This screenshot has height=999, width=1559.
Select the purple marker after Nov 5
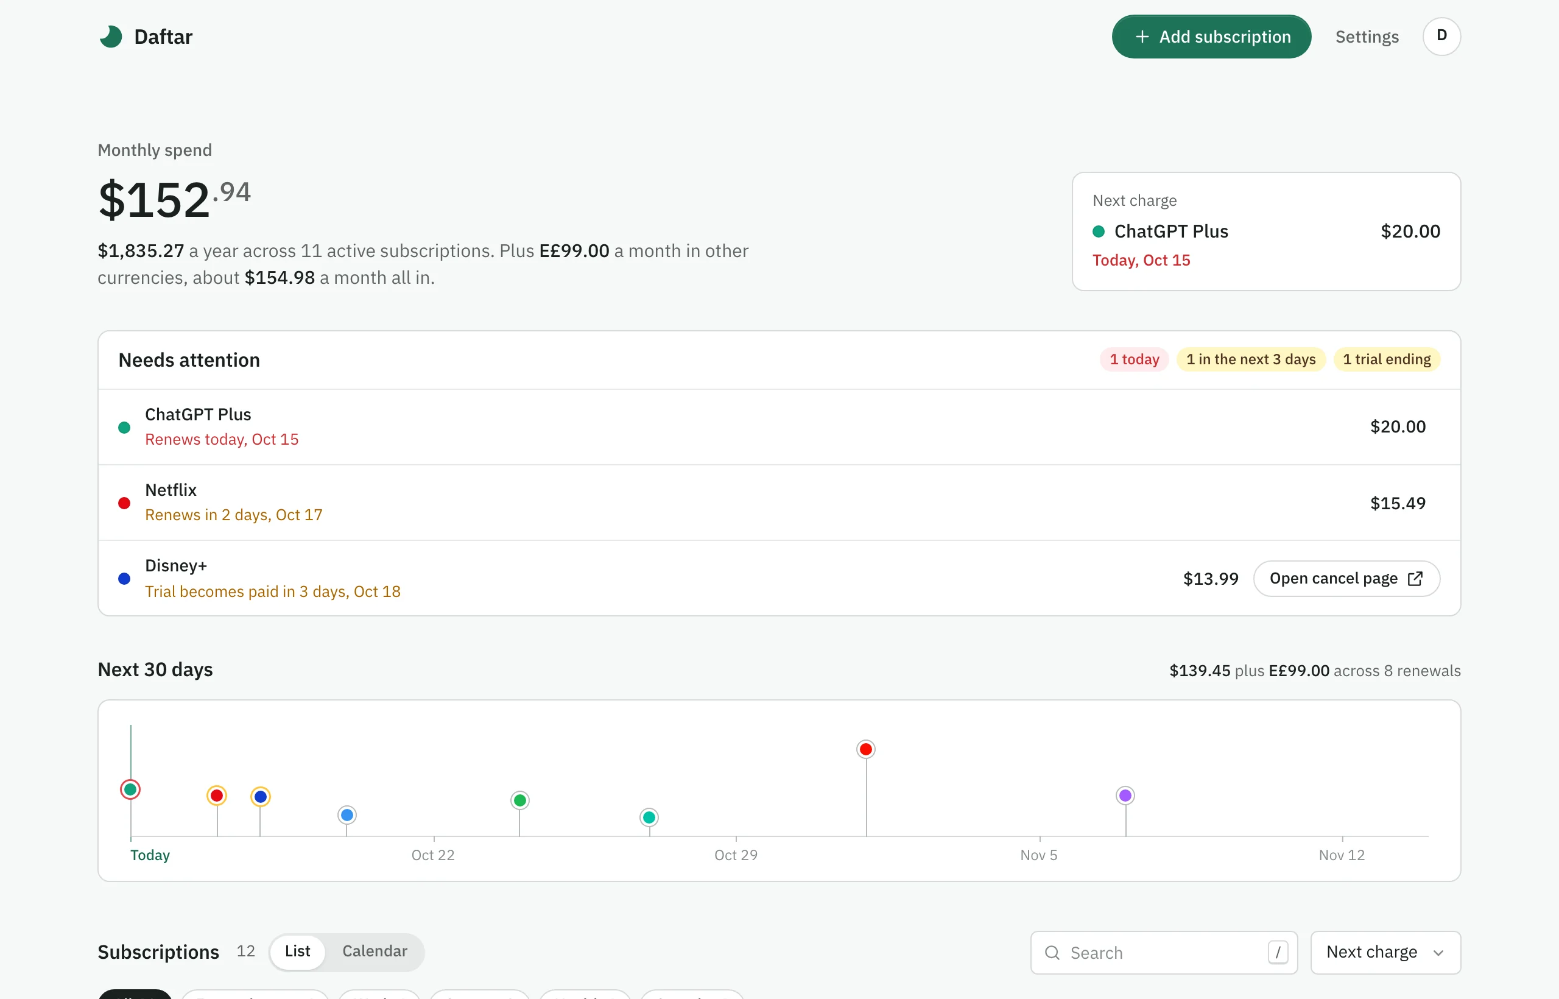click(x=1125, y=796)
